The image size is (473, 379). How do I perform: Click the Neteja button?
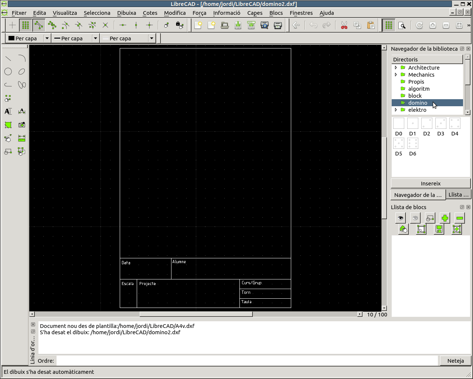[455, 361]
